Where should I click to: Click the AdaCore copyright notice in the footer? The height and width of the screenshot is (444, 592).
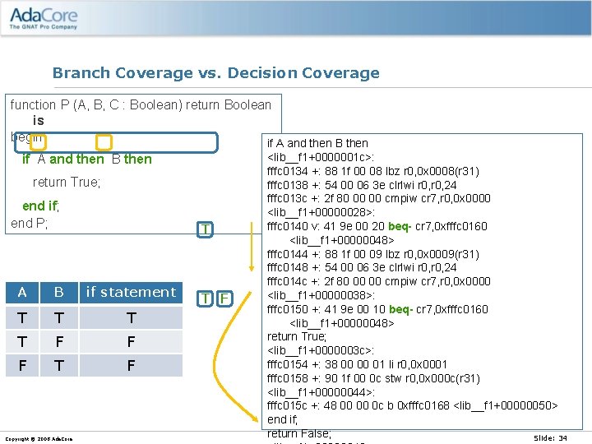tap(39, 439)
